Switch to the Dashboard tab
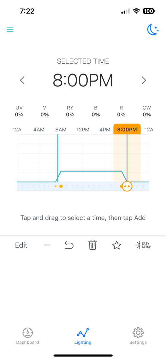 pyautogui.click(x=28, y=336)
